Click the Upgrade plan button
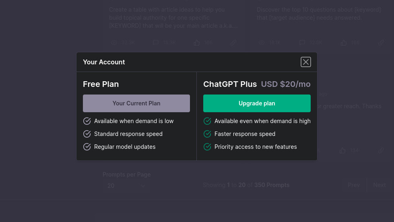Image resolution: width=394 pixels, height=222 pixels. (x=257, y=103)
